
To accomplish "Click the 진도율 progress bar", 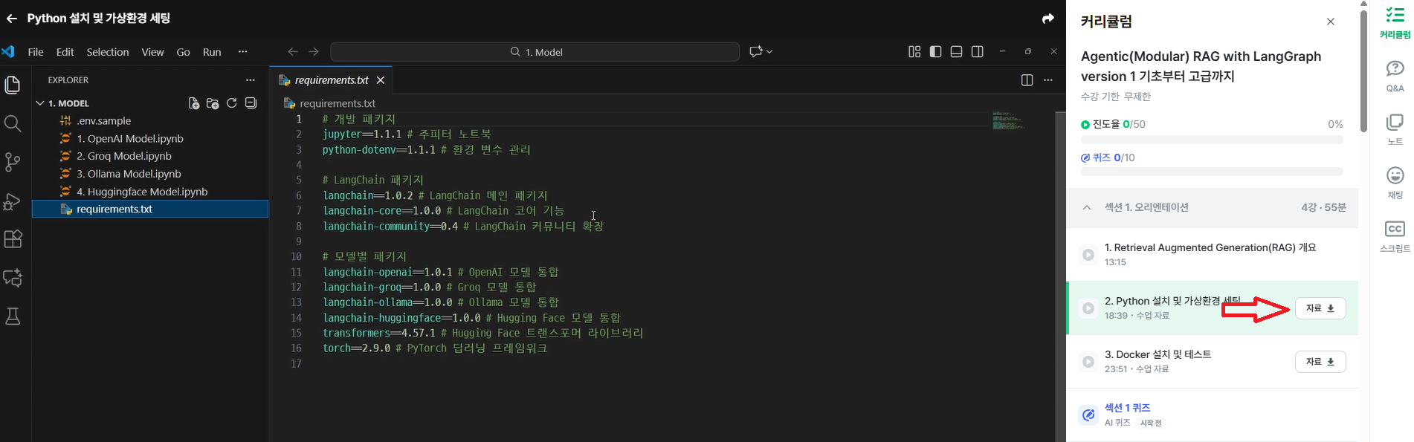I will [1212, 140].
